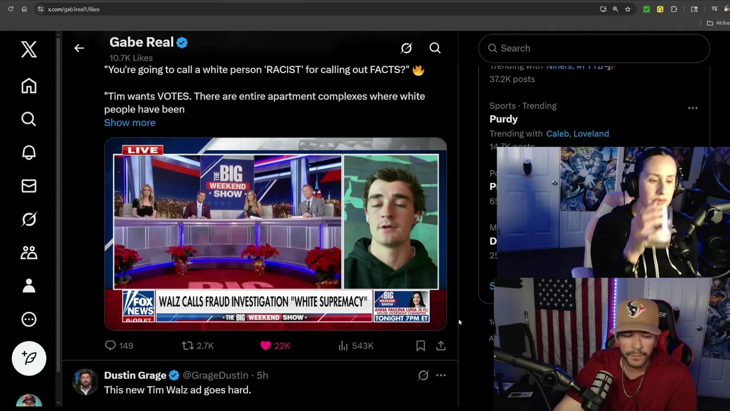The image size is (730, 411).
Task: Bookmark the Fox News video post
Action: pos(420,345)
